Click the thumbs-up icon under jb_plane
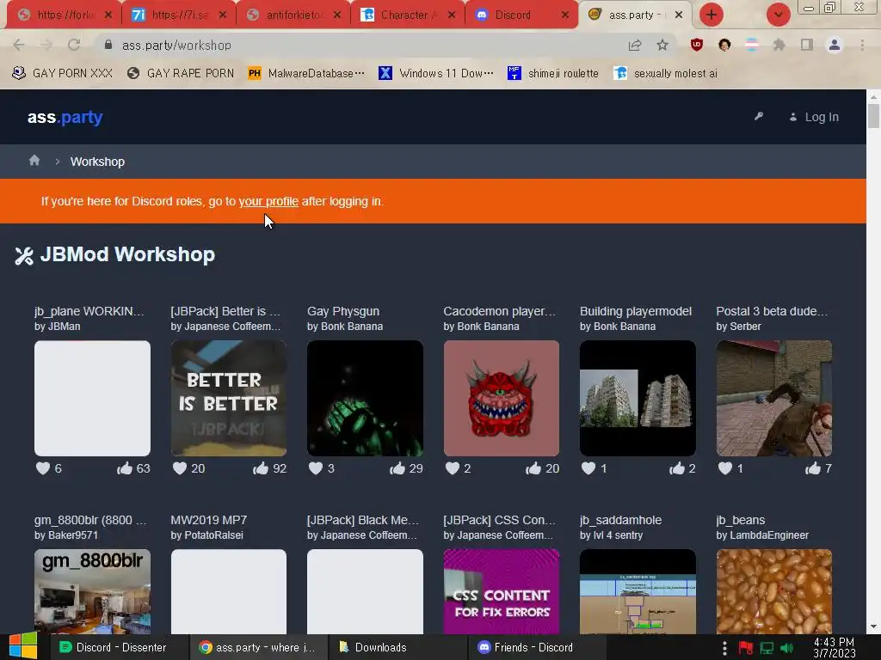 (125, 468)
